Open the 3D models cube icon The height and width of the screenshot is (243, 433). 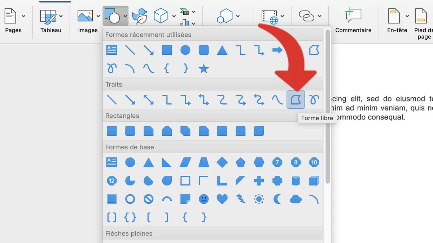(161, 16)
